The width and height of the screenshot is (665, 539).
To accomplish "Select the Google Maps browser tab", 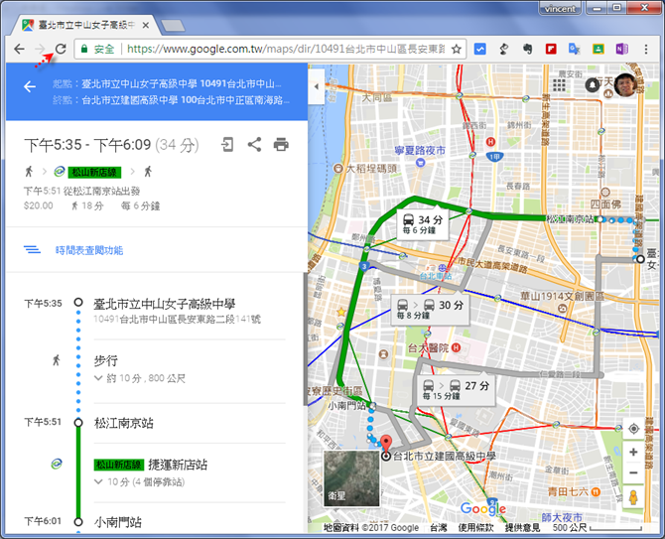I will [84, 26].
